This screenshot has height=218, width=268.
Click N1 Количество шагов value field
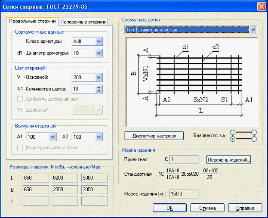(83, 89)
